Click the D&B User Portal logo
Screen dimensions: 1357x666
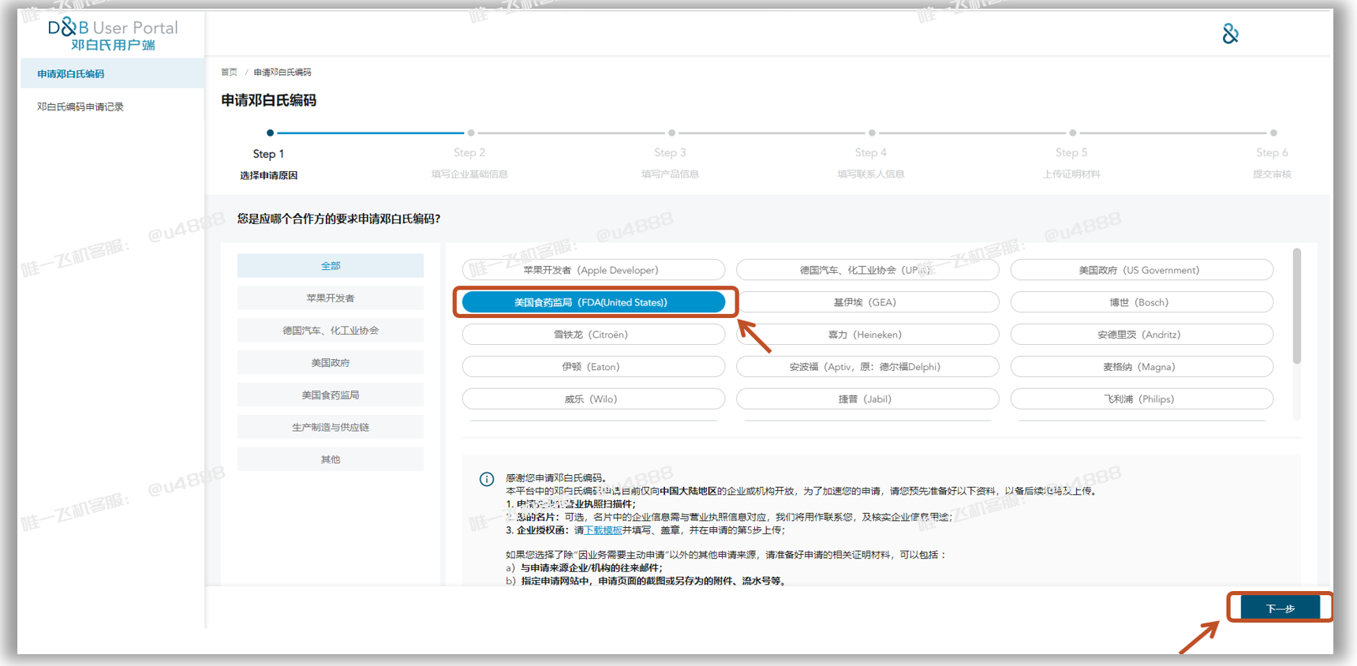point(113,35)
